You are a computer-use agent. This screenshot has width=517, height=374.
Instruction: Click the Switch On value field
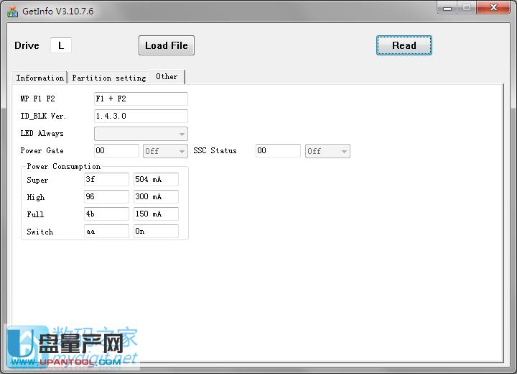(156, 232)
